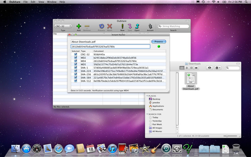This screenshot has height=157, width=251.
Task: Click the Spotlight magnifier in menu bar
Action: coord(246,2)
